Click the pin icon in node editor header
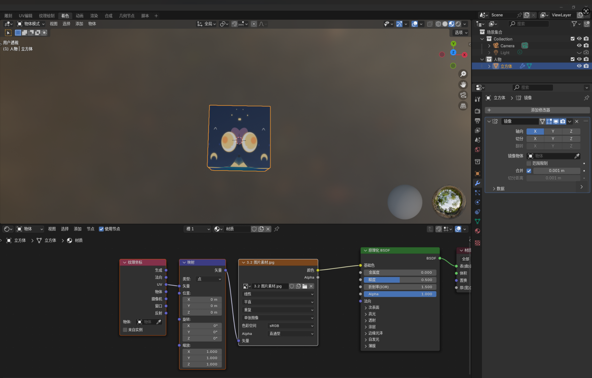 [277, 229]
